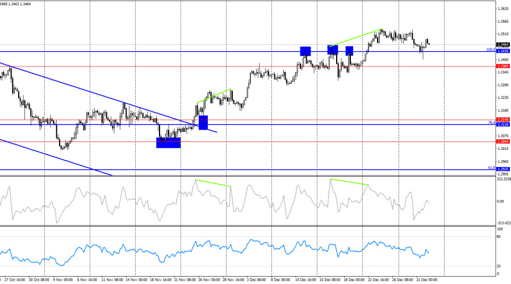Select the 100.0 Fibonacci level label

tap(490, 49)
